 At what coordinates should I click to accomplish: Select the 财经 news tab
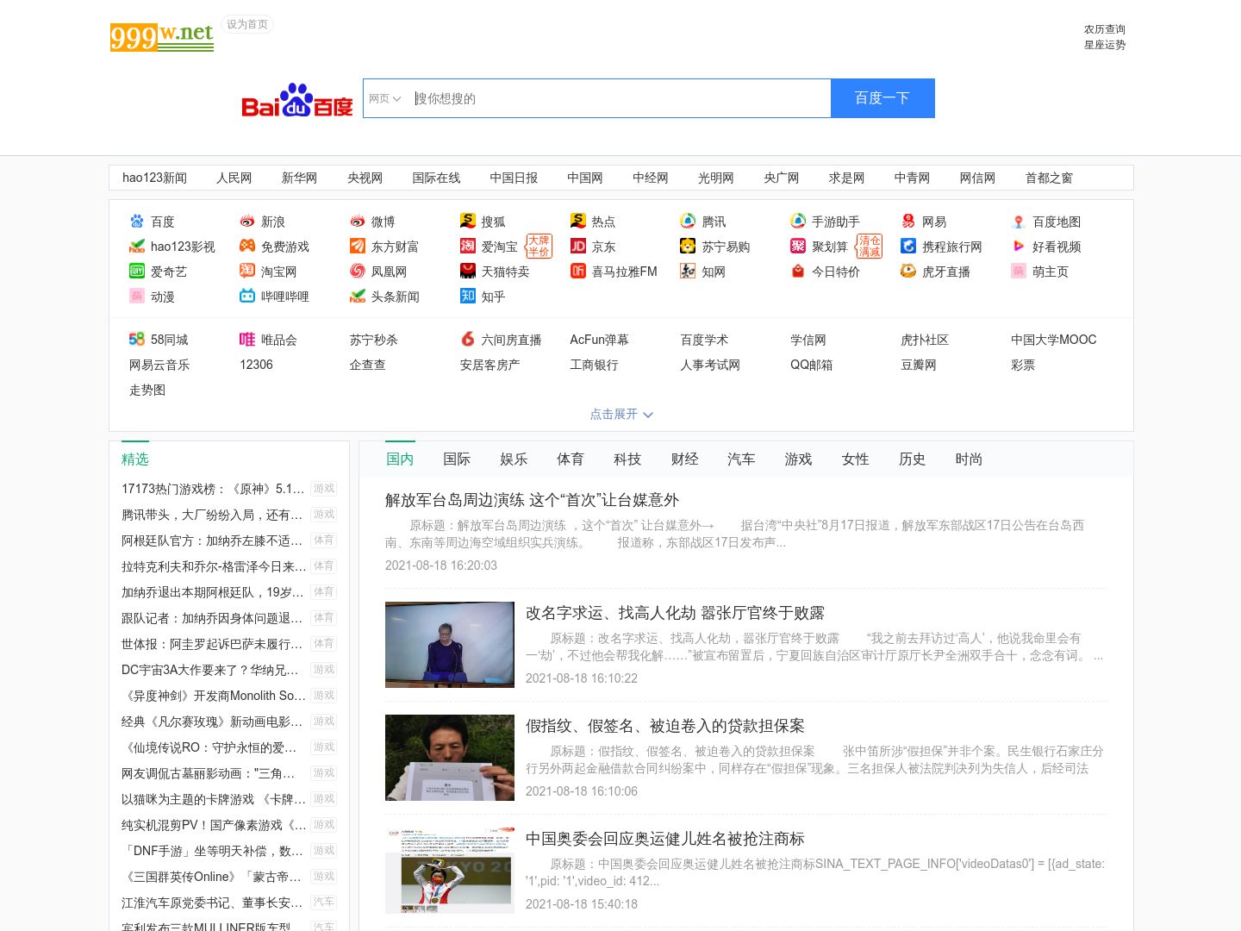point(684,459)
